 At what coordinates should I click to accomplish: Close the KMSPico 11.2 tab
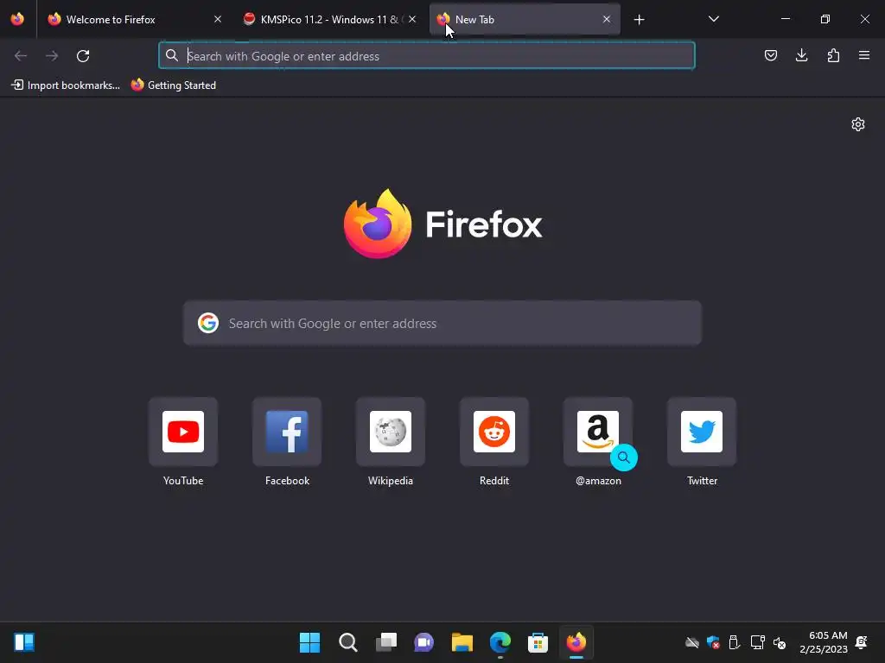pyautogui.click(x=412, y=19)
